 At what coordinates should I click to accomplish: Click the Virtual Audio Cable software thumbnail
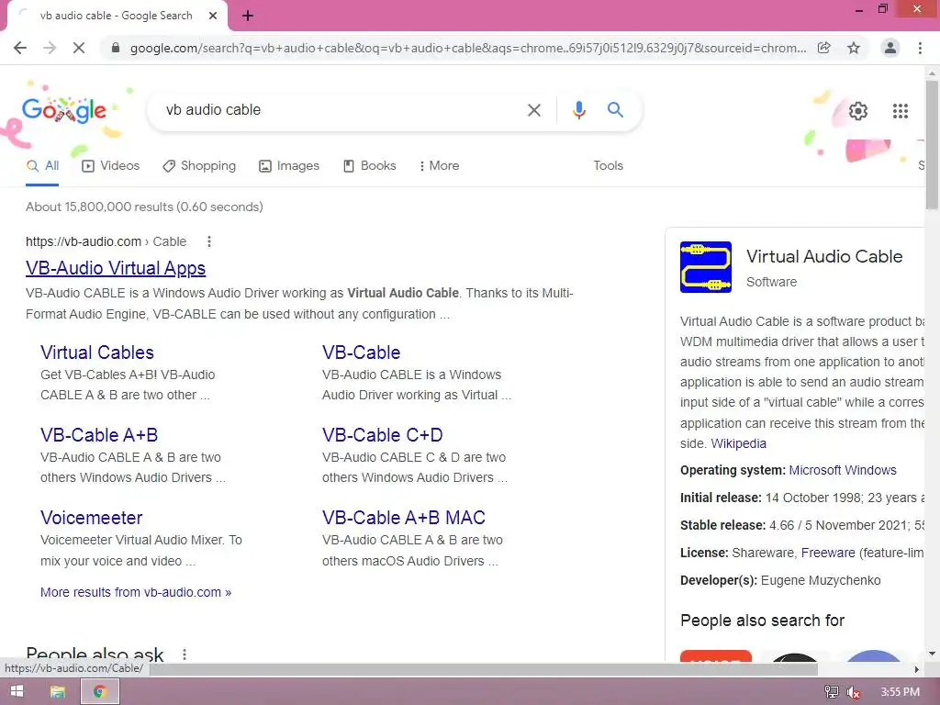[x=706, y=267]
